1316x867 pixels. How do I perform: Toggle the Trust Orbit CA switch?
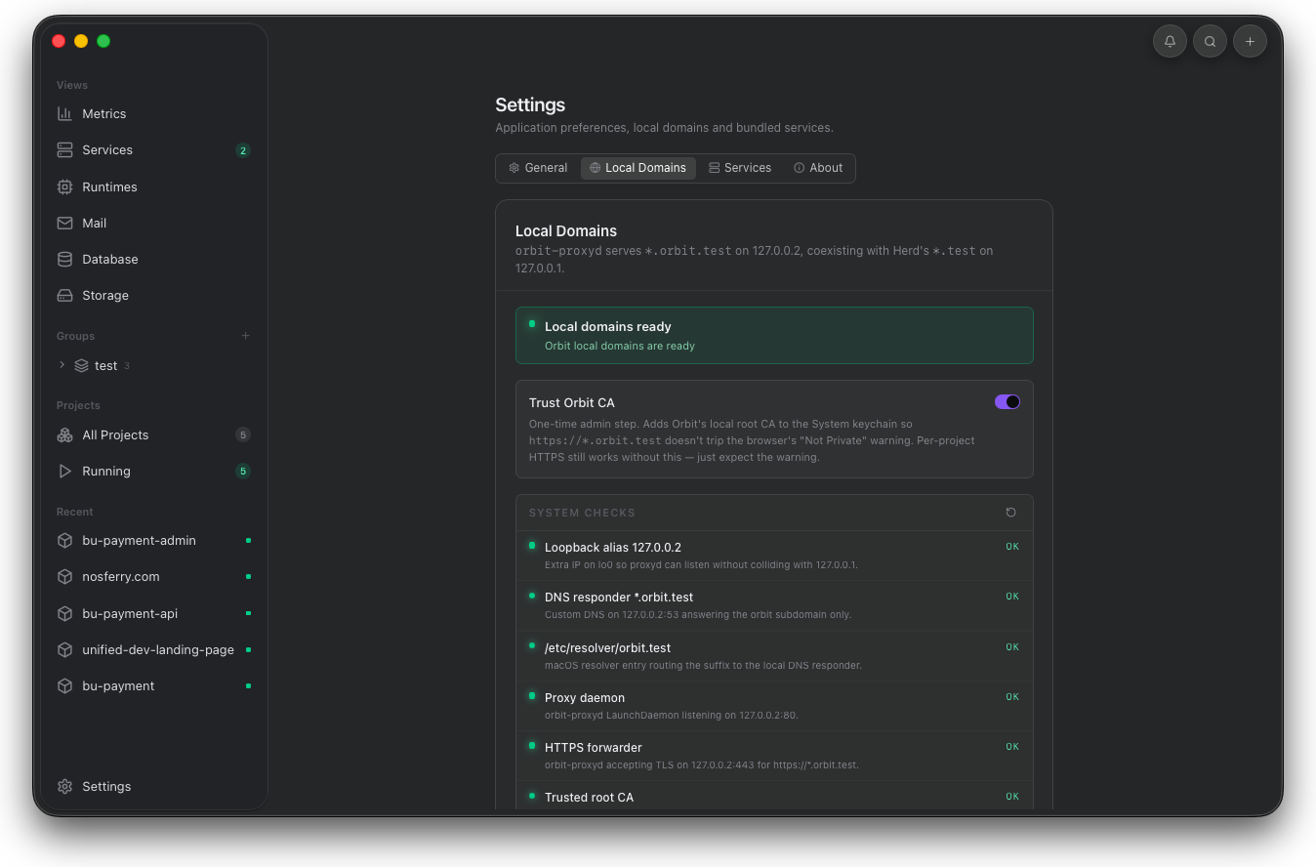pos(1008,402)
